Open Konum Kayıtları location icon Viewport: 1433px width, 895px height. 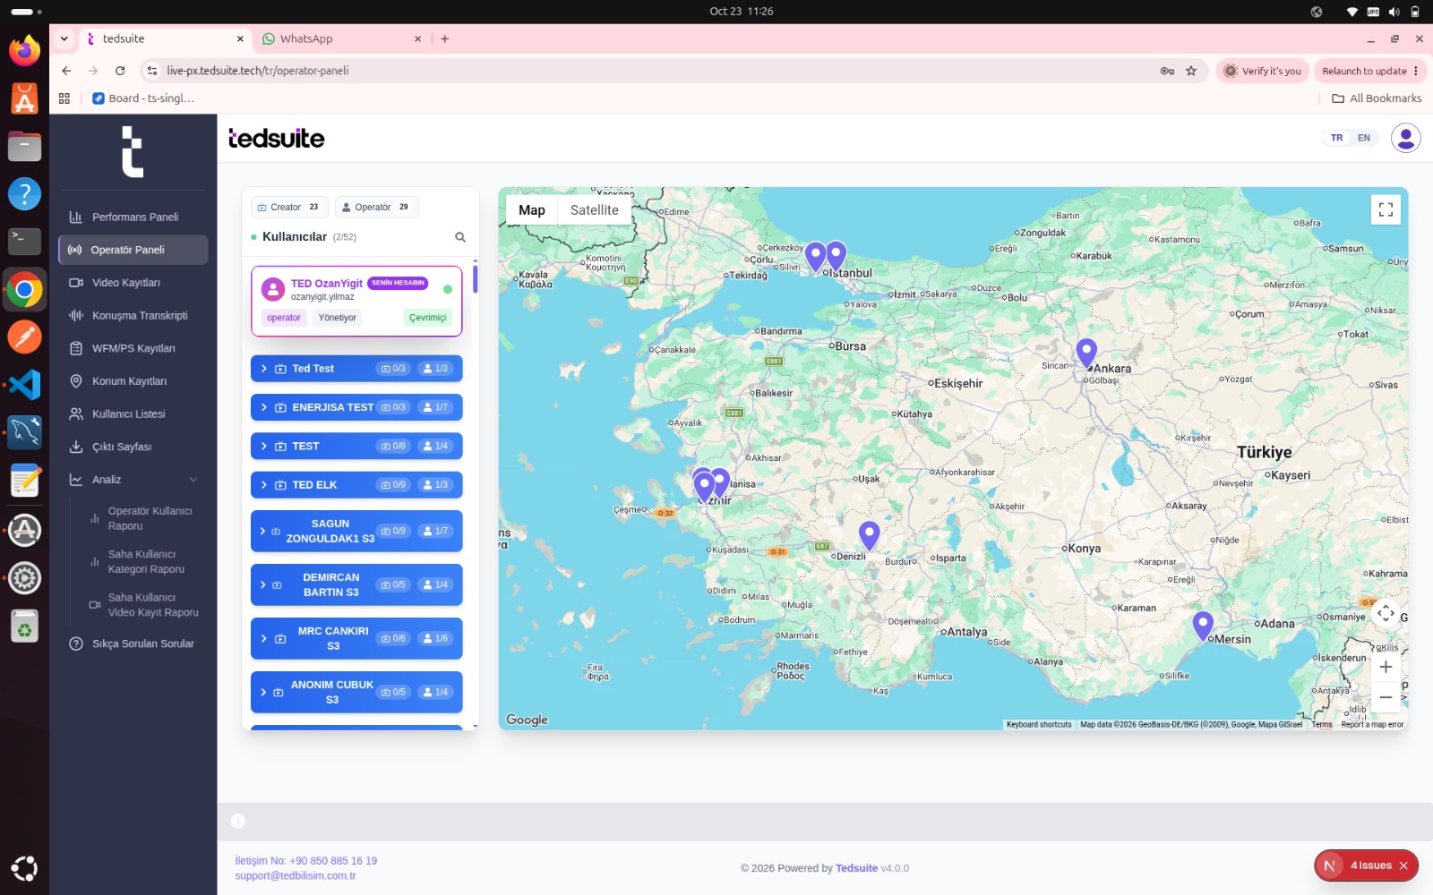pyautogui.click(x=76, y=381)
